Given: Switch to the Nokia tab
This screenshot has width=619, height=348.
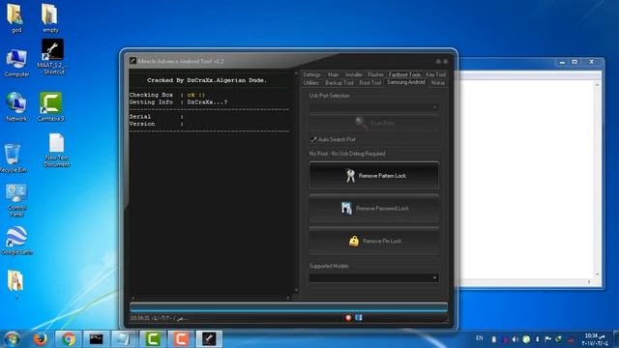Looking at the screenshot, I should [438, 83].
